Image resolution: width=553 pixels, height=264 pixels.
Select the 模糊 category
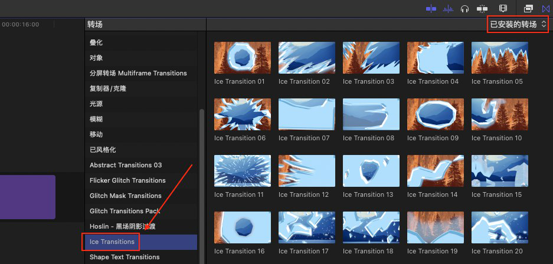point(96,119)
